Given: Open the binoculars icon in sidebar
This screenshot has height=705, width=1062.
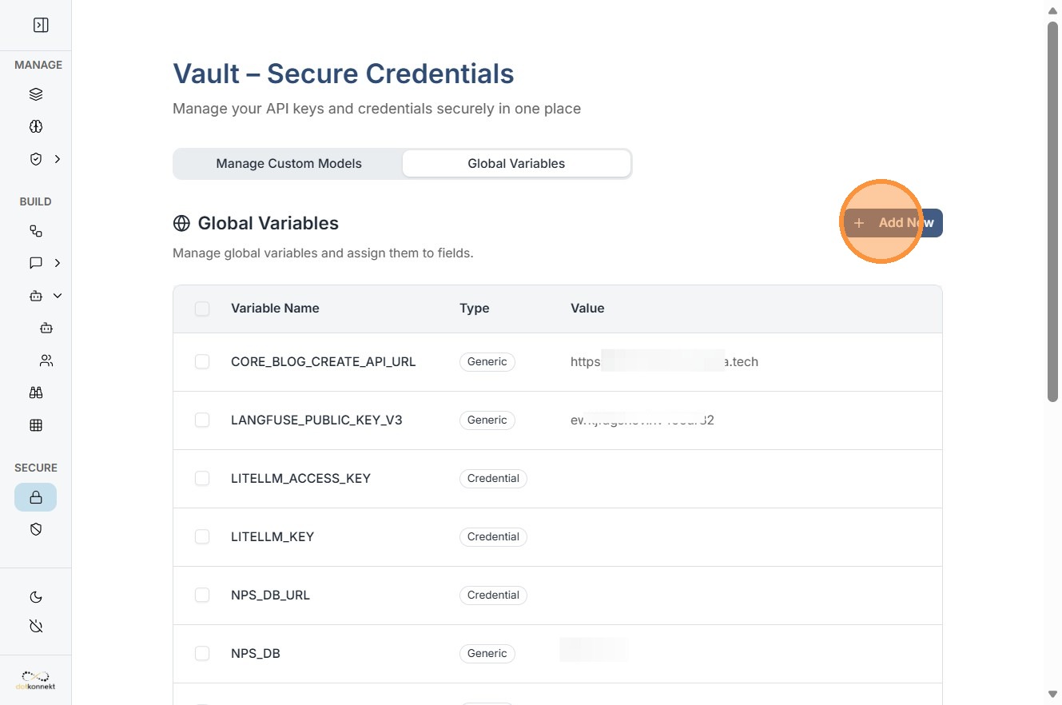Looking at the screenshot, I should (36, 392).
